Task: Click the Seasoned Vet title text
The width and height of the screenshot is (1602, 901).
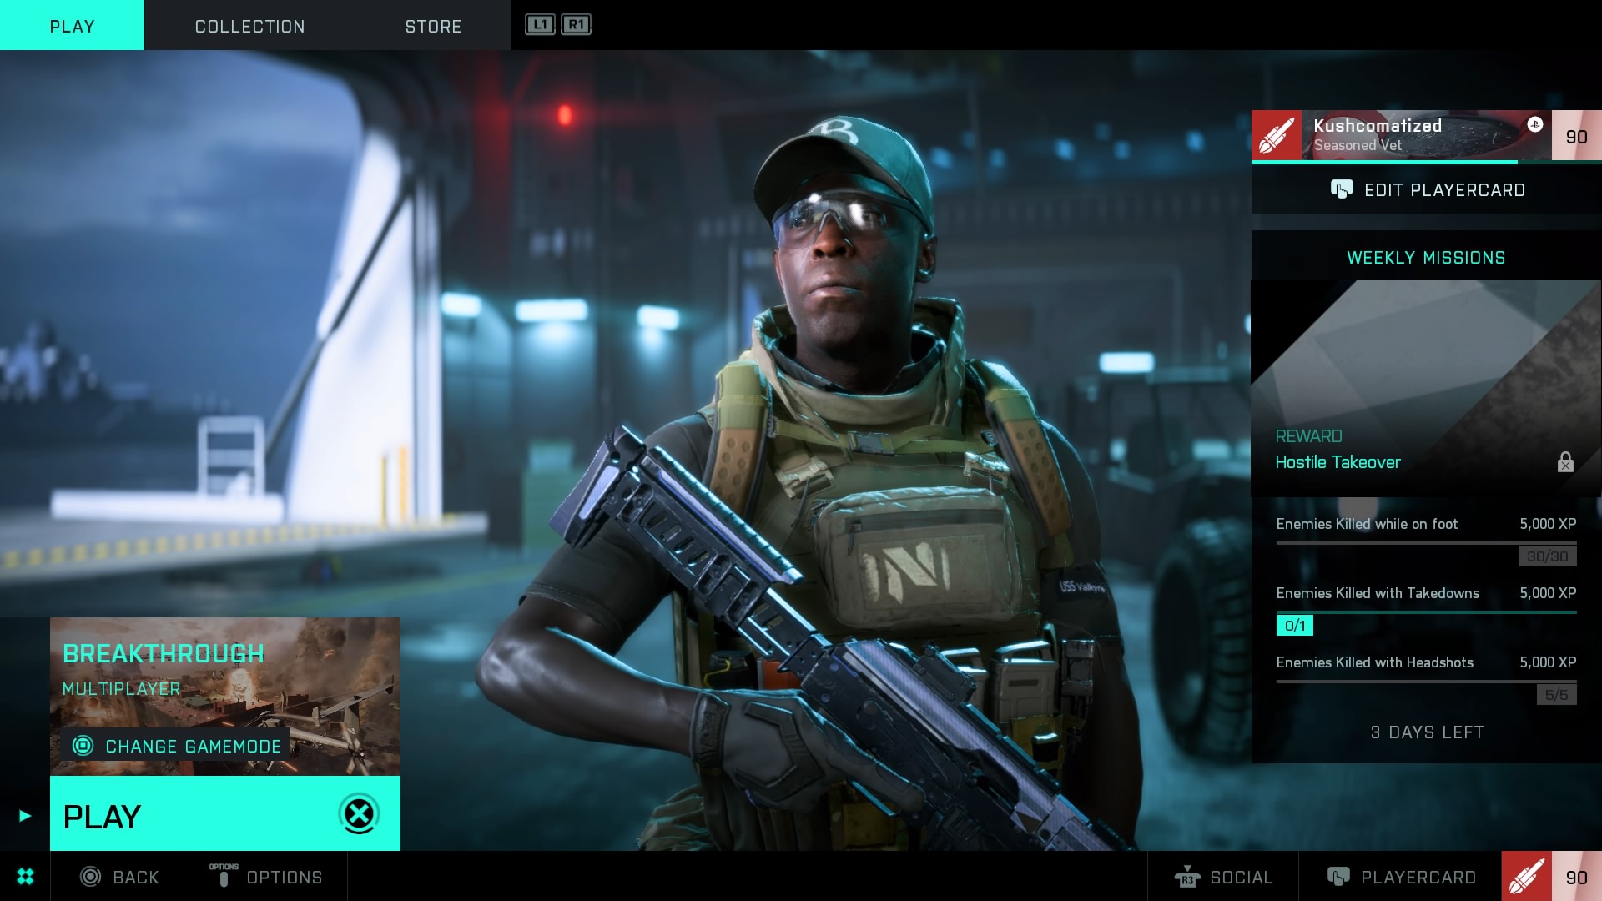Action: click(x=1358, y=145)
